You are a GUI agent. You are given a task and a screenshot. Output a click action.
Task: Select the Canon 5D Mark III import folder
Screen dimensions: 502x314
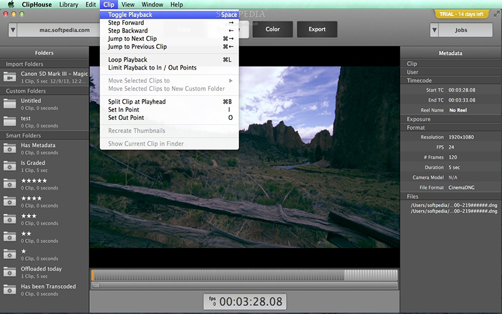click(x=45, y=77)
